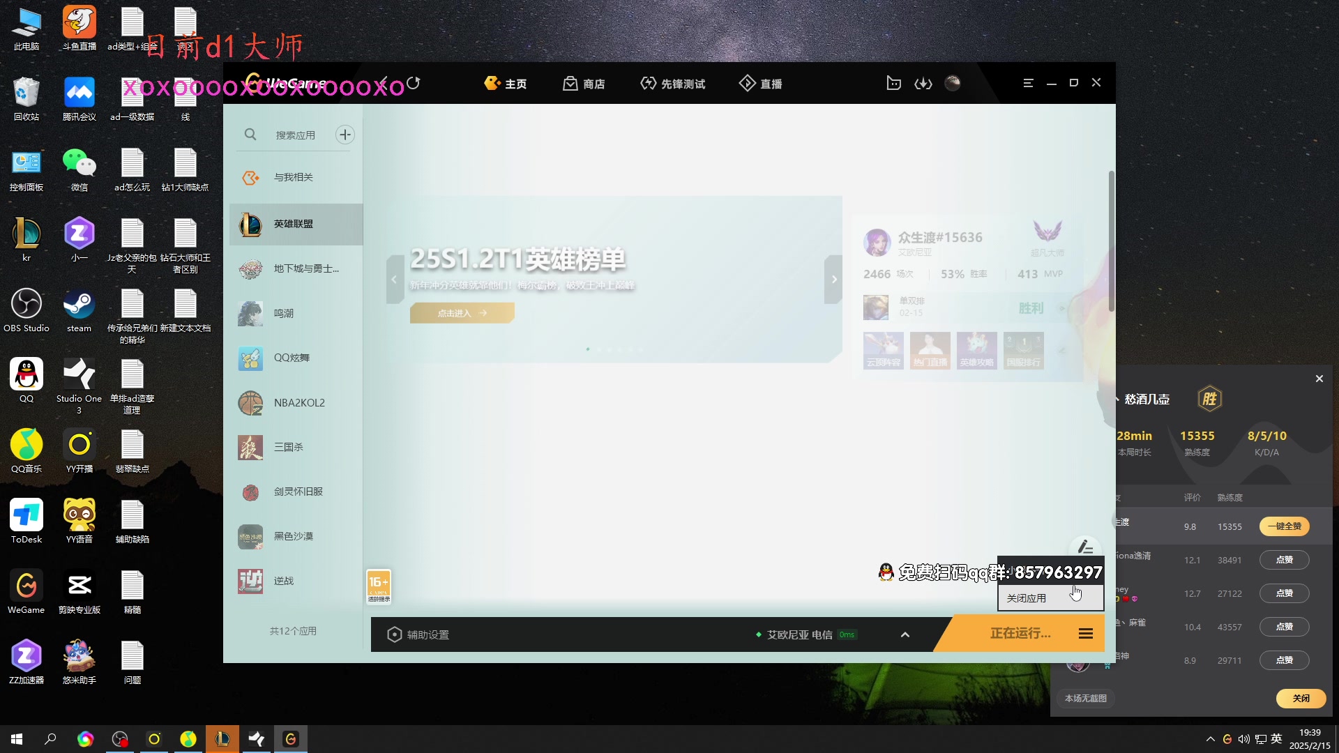
Task: Open YY语音 desktop icon
Action: click(x=80, y=522)
